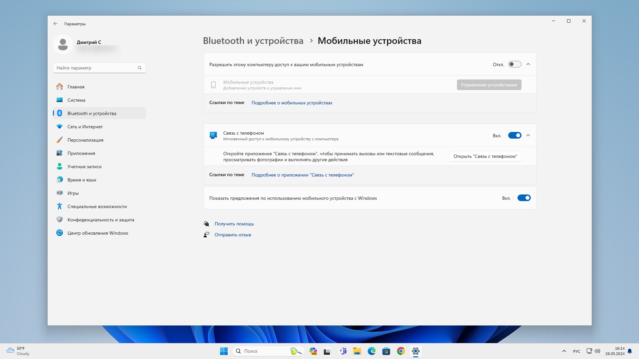Image resolution: width=639 pixels, height=359 pixels.
Task: Open the weather widget showing Cloudy
Action: (x=18, y=351)
